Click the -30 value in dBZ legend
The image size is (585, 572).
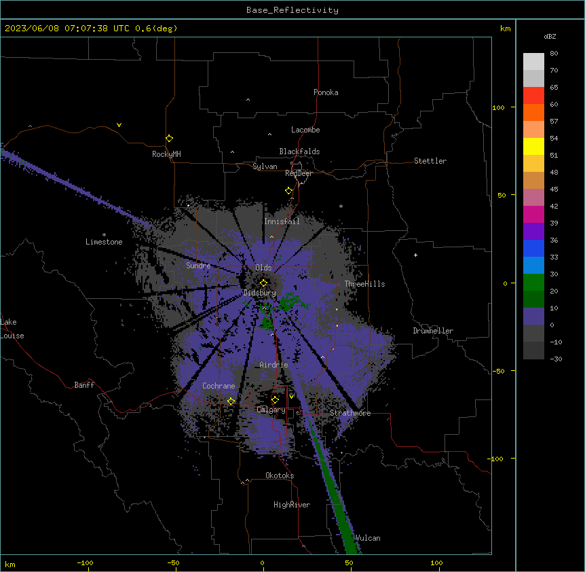[x=556, y=359]
